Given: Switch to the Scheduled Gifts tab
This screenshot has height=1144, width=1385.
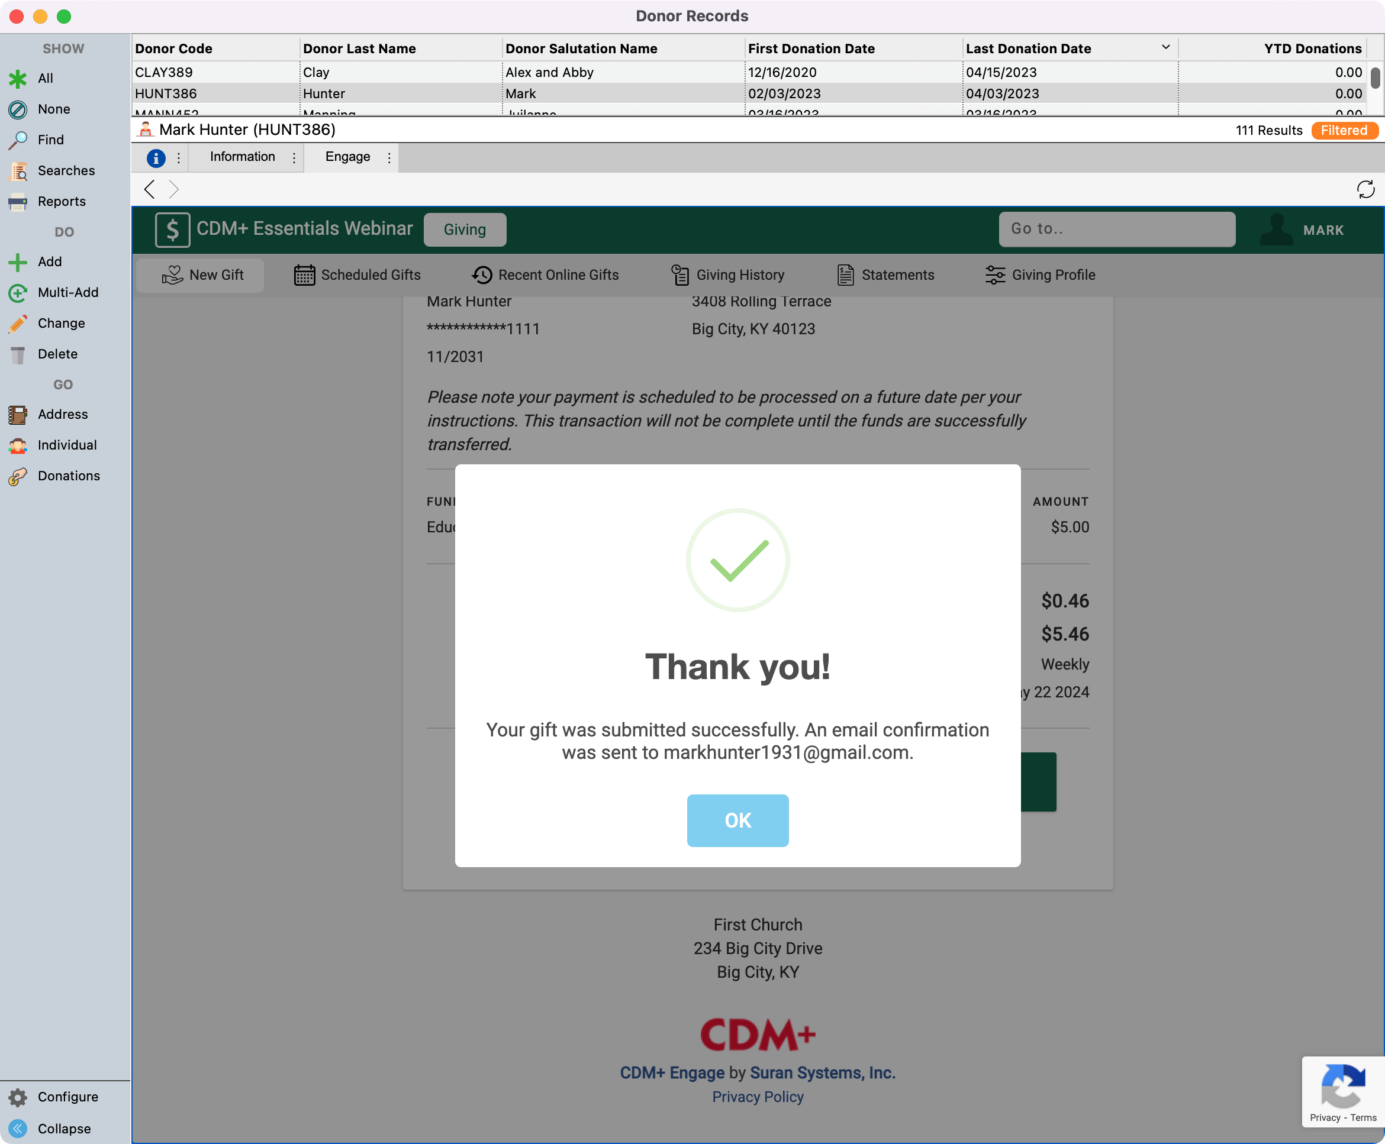Looking at the screenshot, I should coord(357,276).
